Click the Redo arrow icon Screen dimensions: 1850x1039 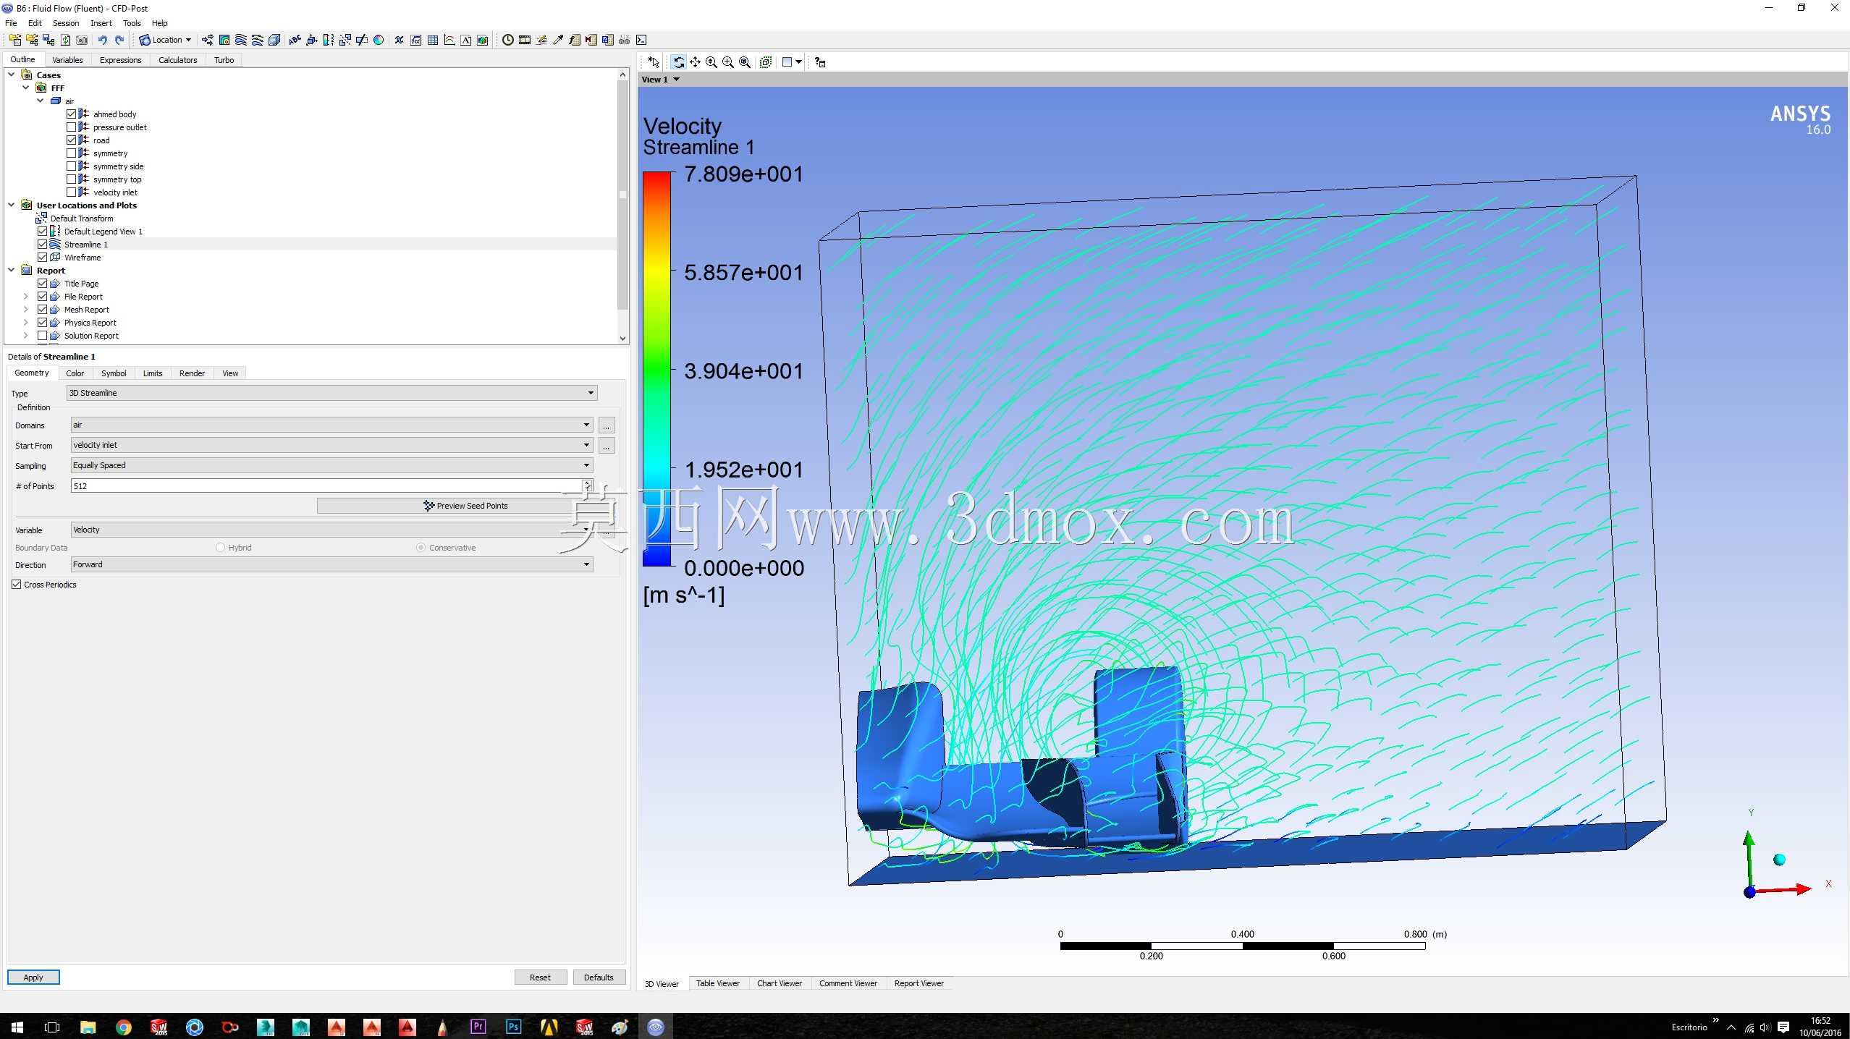point(119,40)
